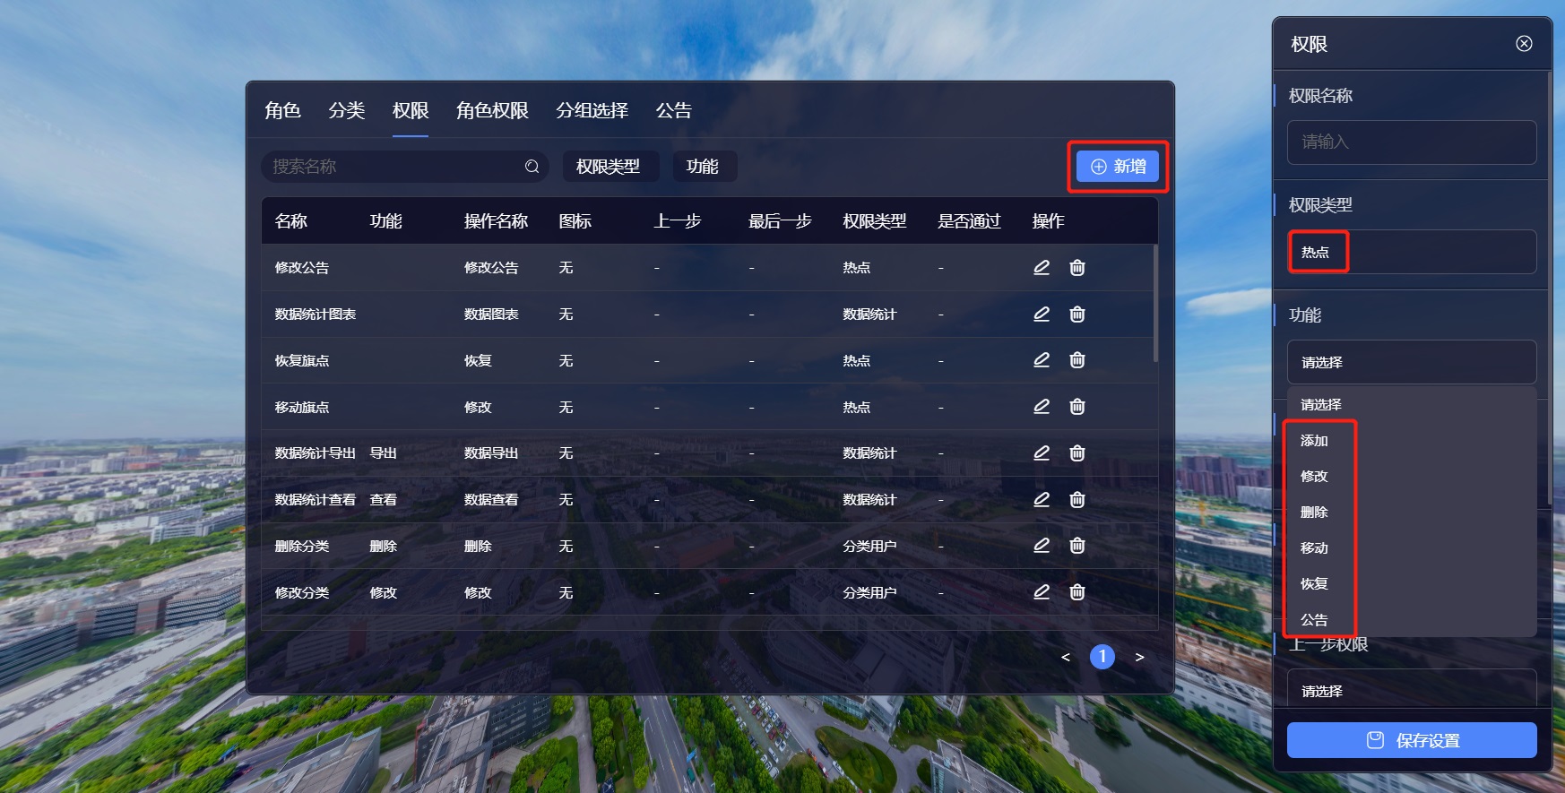Focus the 权限名称 input field
This screenshot has width=1565, height=793.
1412,142
